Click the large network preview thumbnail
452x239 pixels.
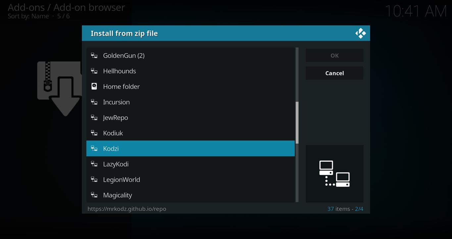click(x=334, y=174)
